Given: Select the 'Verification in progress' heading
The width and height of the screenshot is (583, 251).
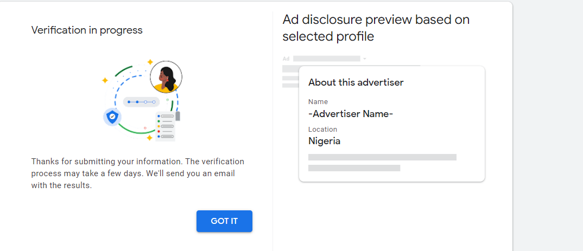Looking at the screenshot, I should pyautogui.click(x=87, y=30).
